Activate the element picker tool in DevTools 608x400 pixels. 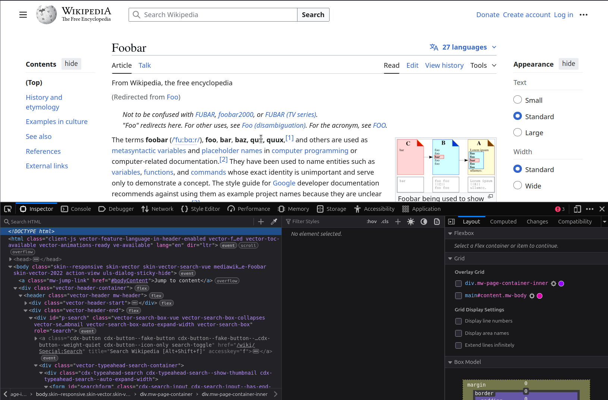tap(8, 209)
